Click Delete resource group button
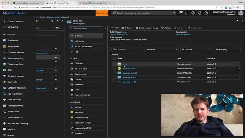This screenshot has width=245, height=138. (147, 28)
